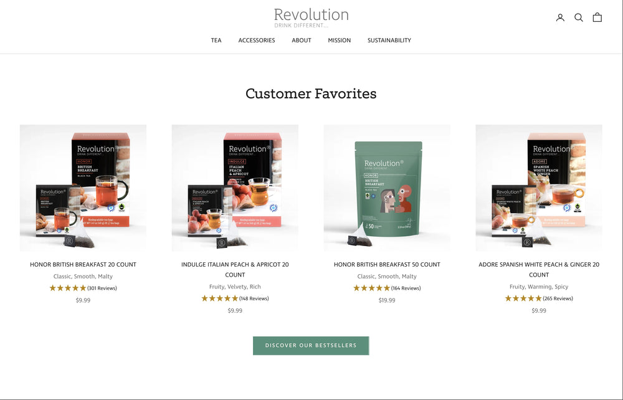Click the Discover Our Bestsellers button
Viewport: 623px width, 400px height.
click(x=311, y=346)
